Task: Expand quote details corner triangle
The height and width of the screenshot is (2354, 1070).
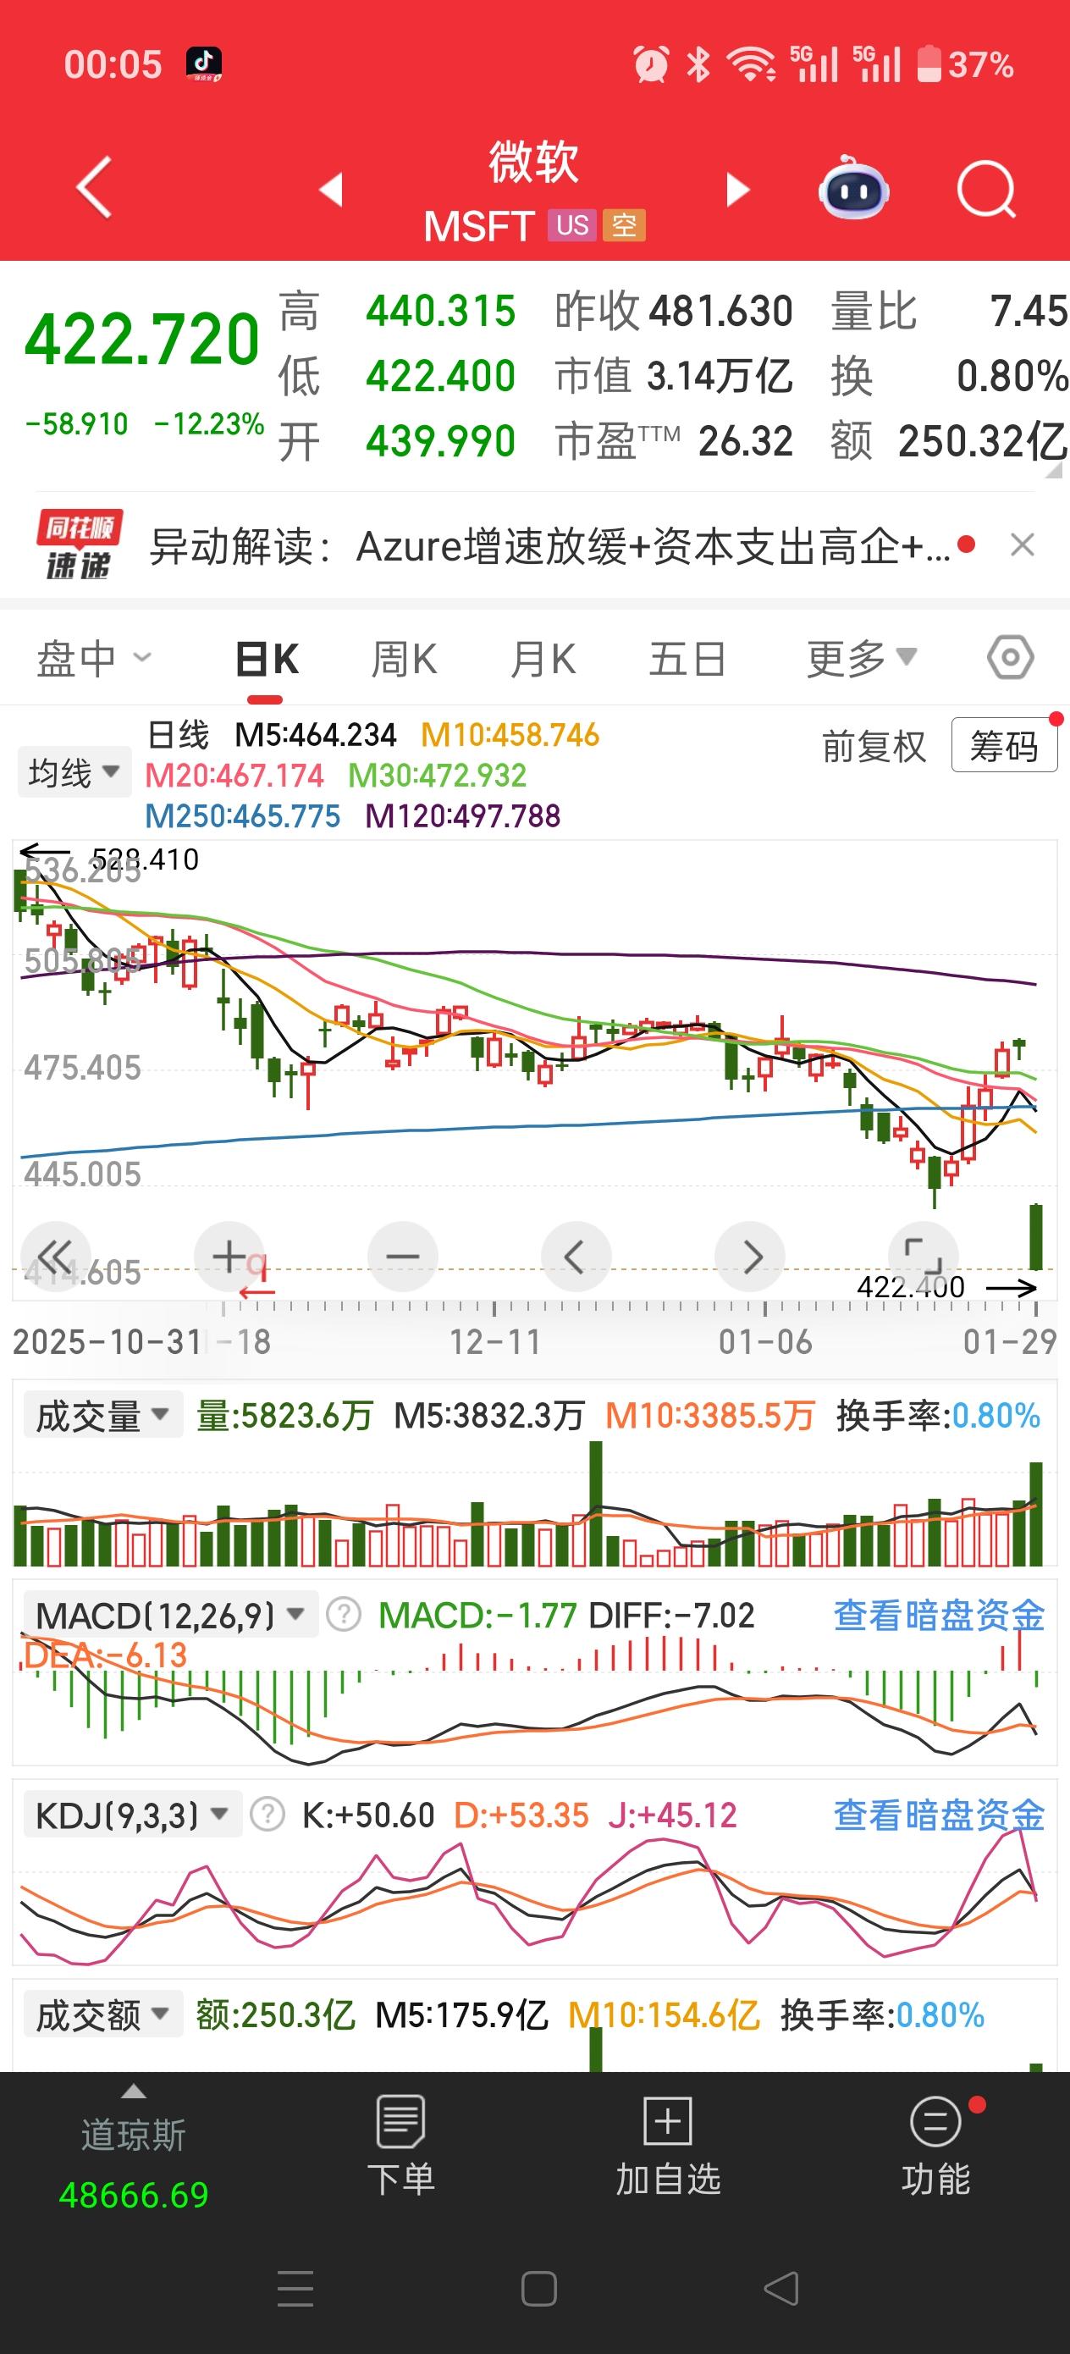Action: tap(1054, 472)
